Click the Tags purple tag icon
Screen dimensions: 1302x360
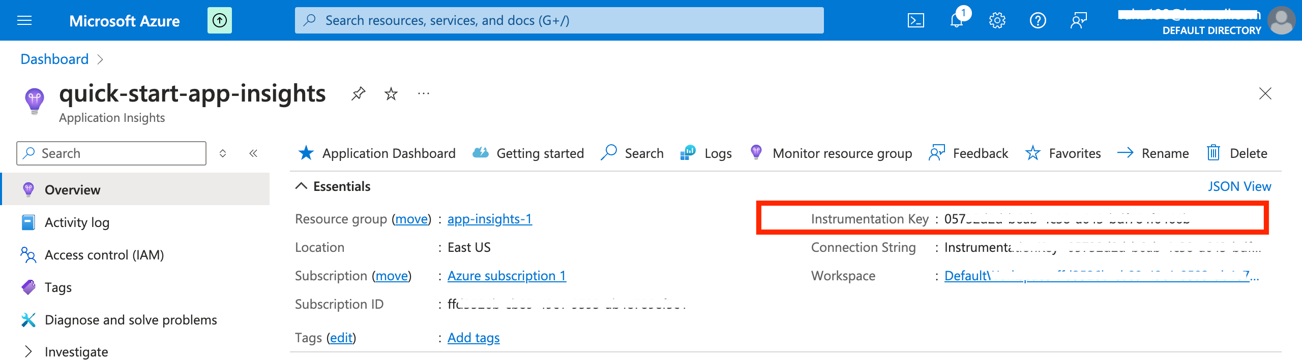point(28,287)
